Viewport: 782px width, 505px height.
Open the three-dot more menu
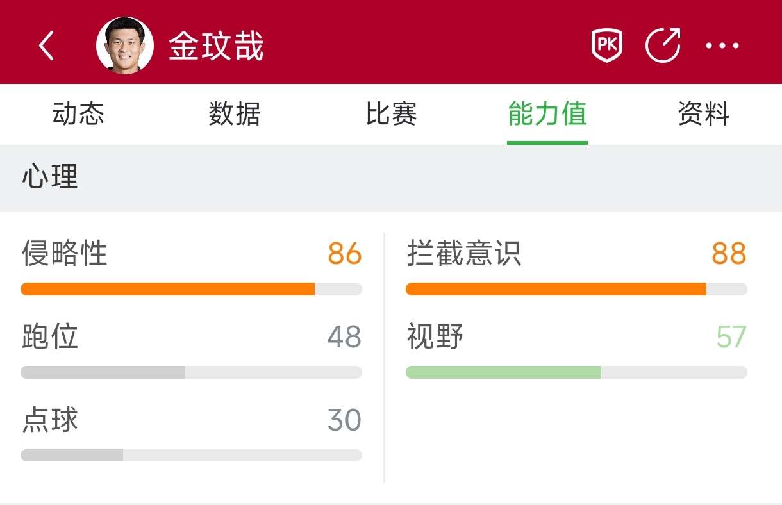pos(722,46)
